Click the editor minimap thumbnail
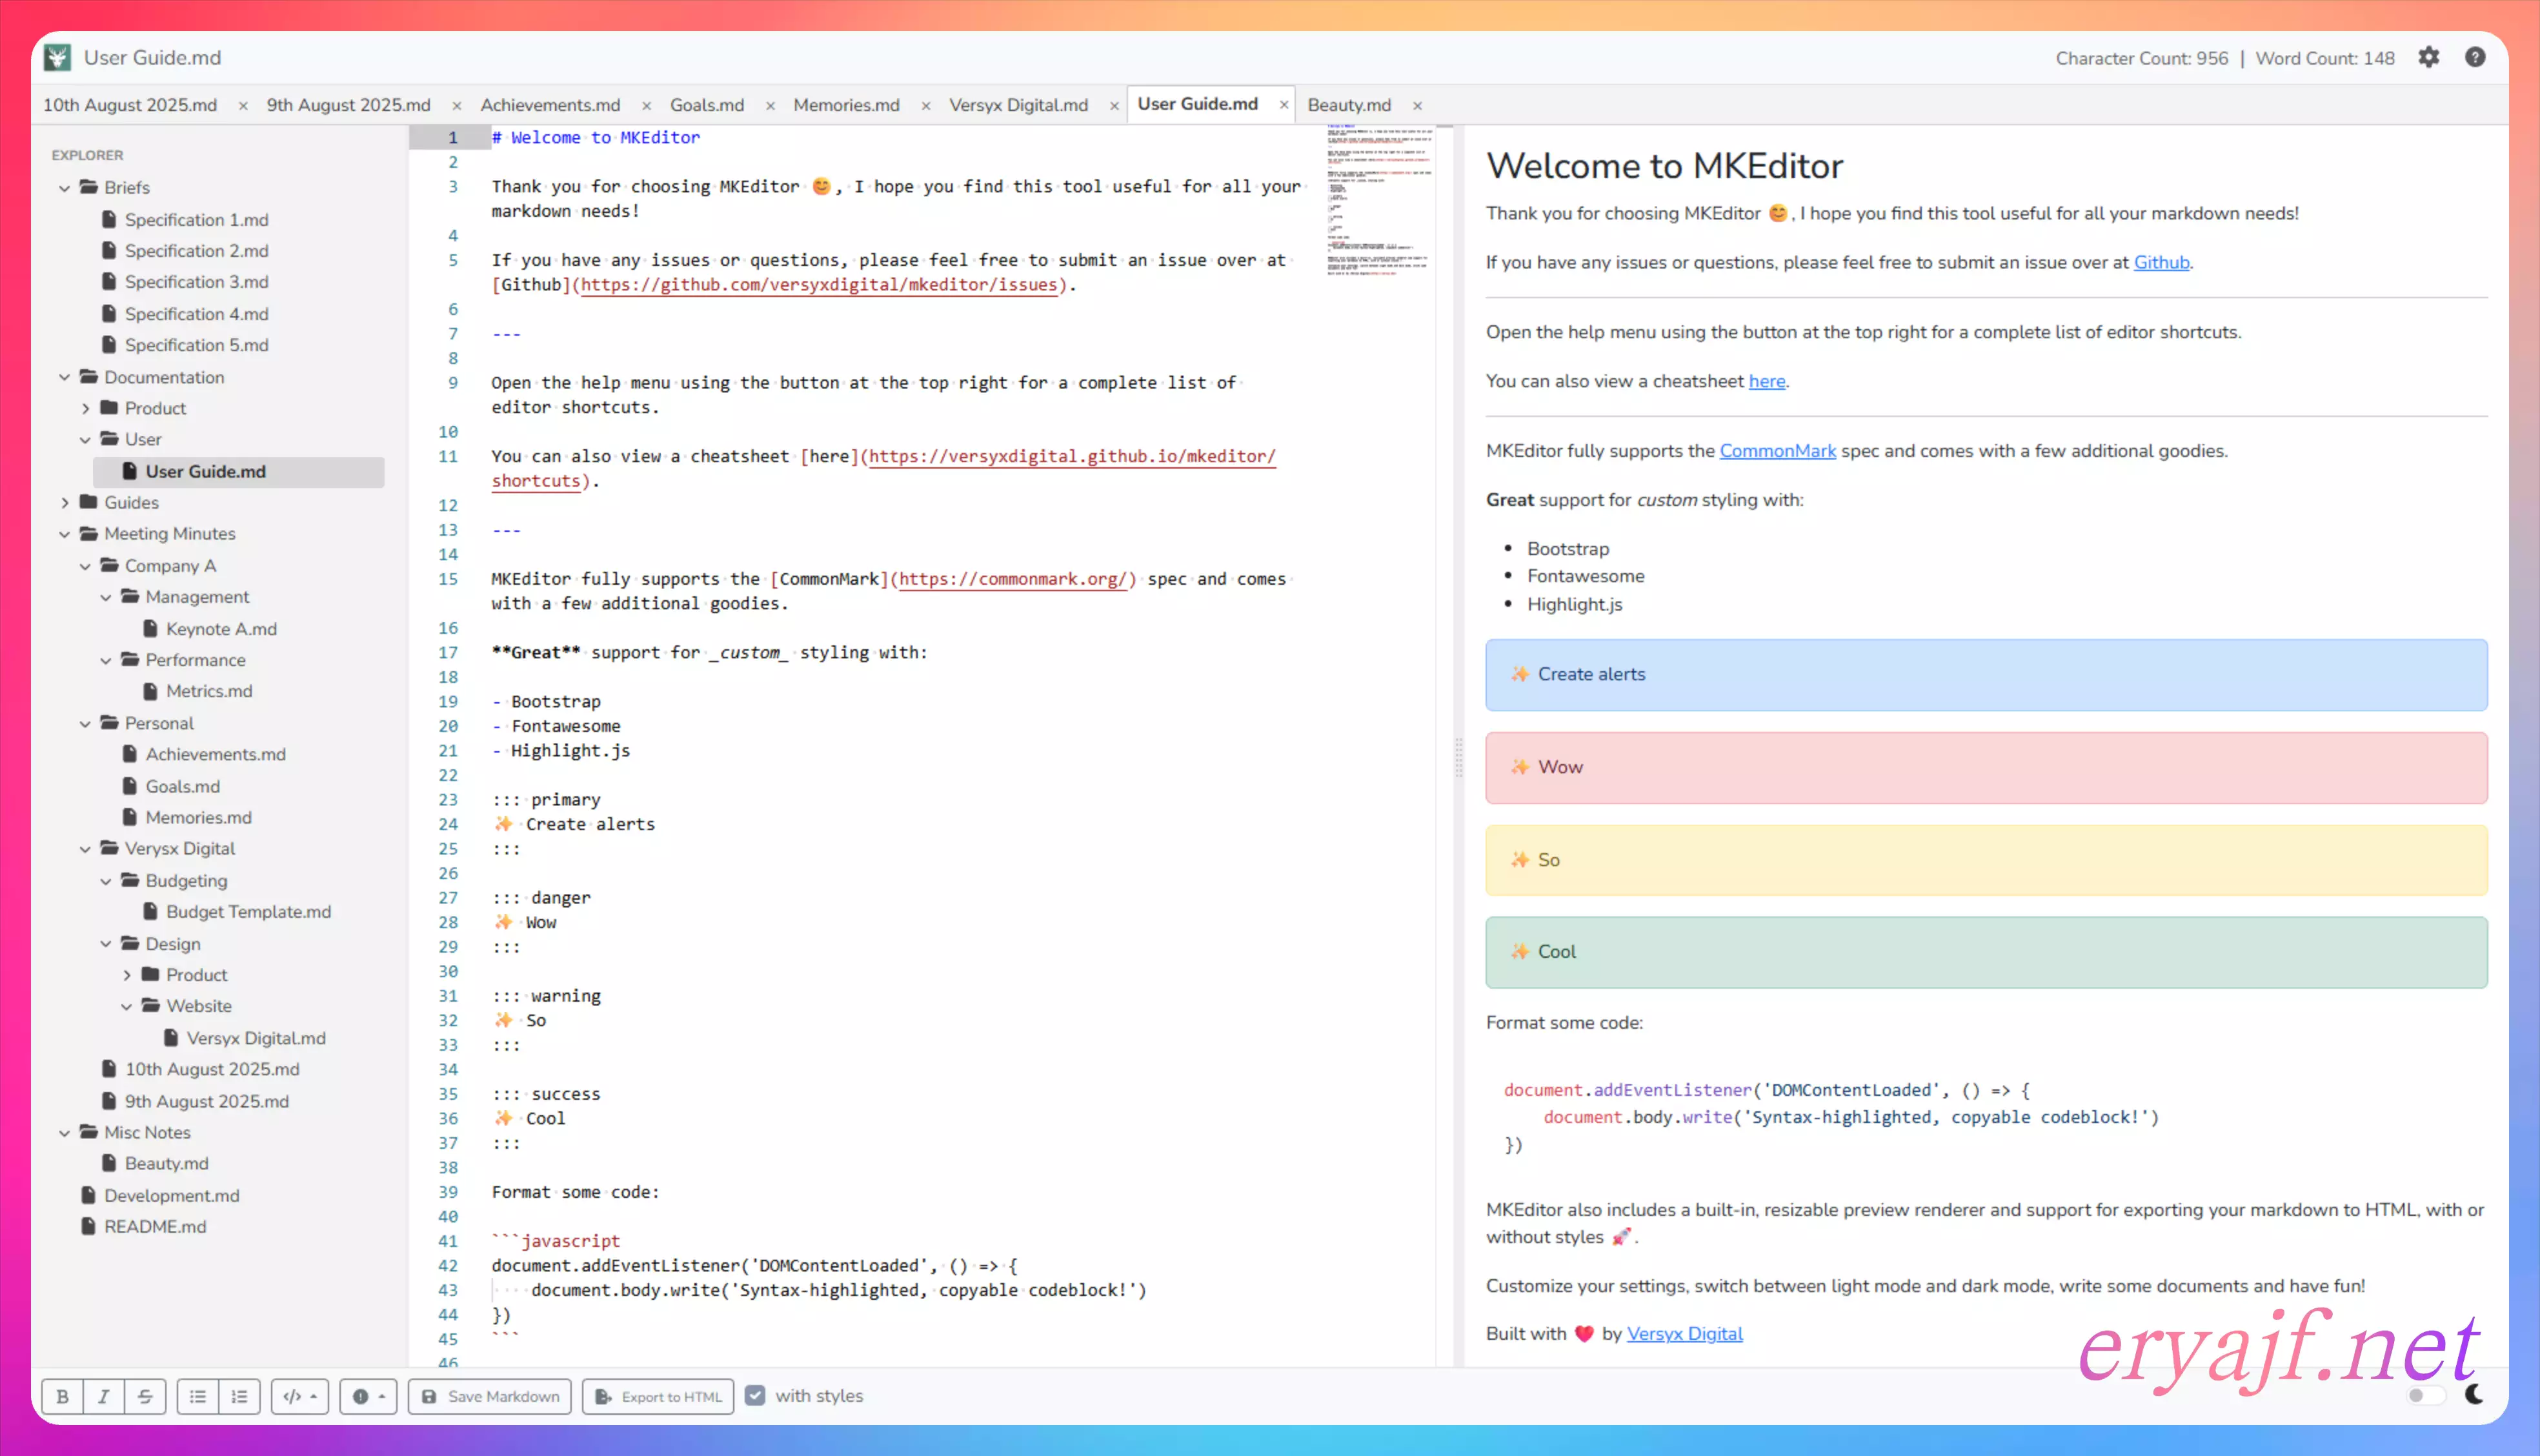 pos(1380,200)
